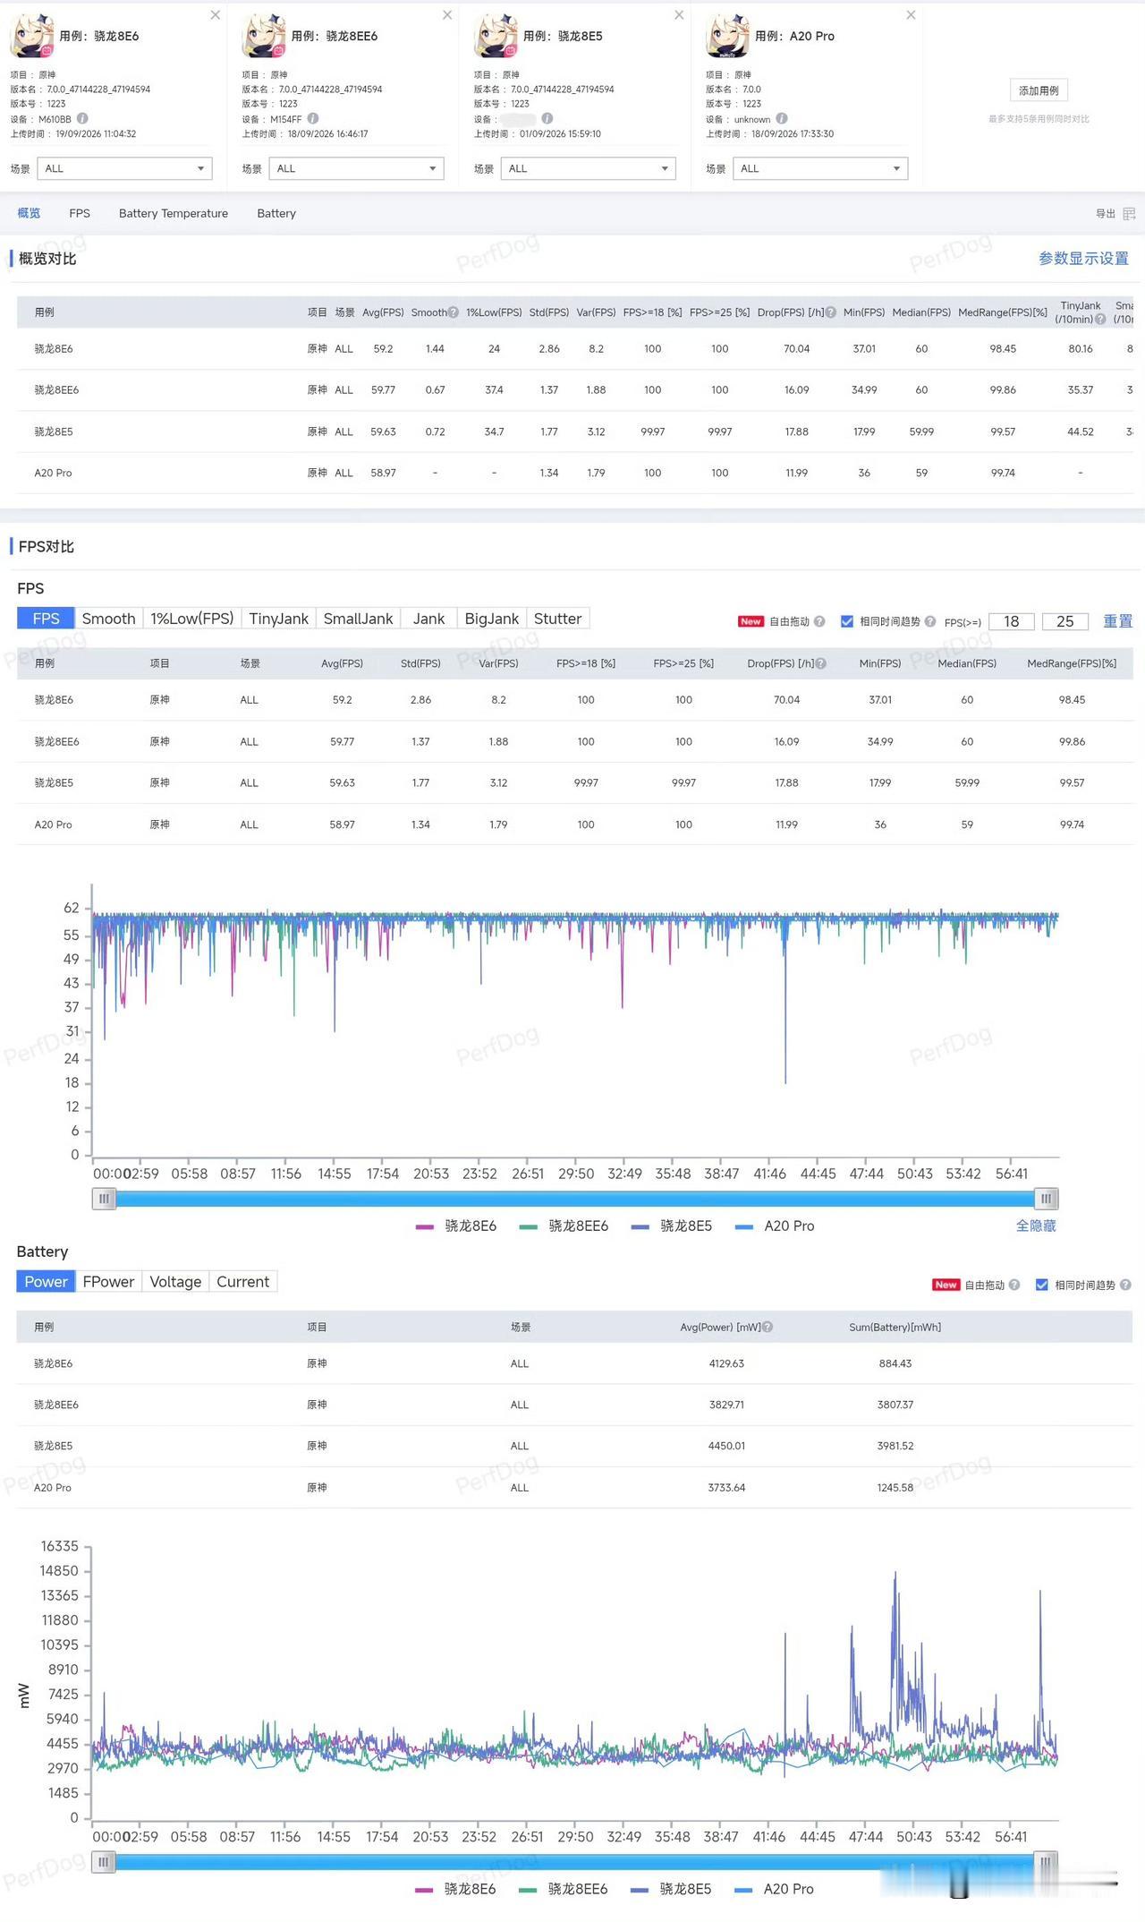Select the TinyJank metric tab
Image resolution: width=1145 pixels, height=1922 pixels.
click(x=278, y=619)
